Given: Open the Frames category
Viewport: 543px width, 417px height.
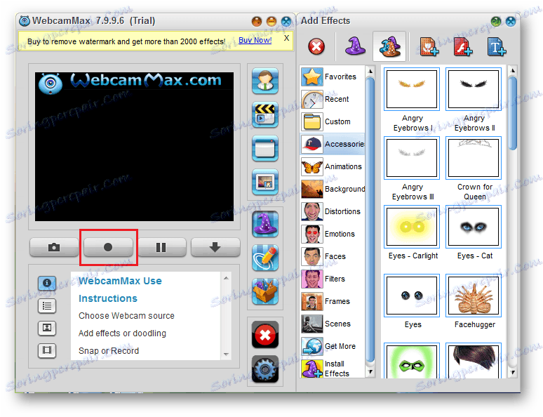Looking at the screenshot, I should point(333,301).
